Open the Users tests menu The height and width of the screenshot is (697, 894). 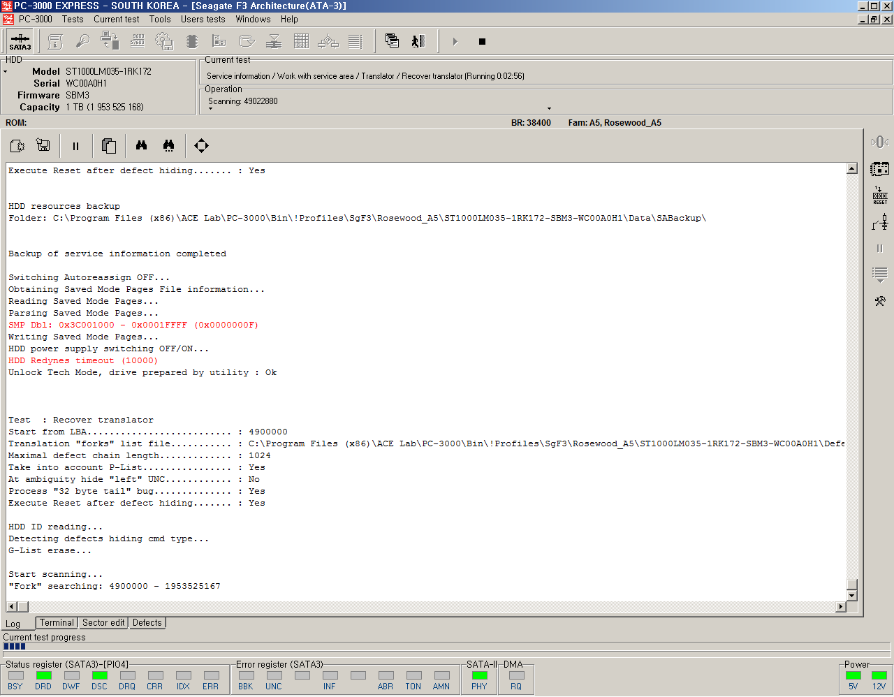coord(203,20)
